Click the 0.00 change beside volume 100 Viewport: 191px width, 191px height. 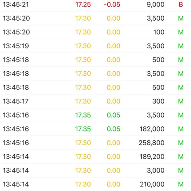click(x=113, y=32)
